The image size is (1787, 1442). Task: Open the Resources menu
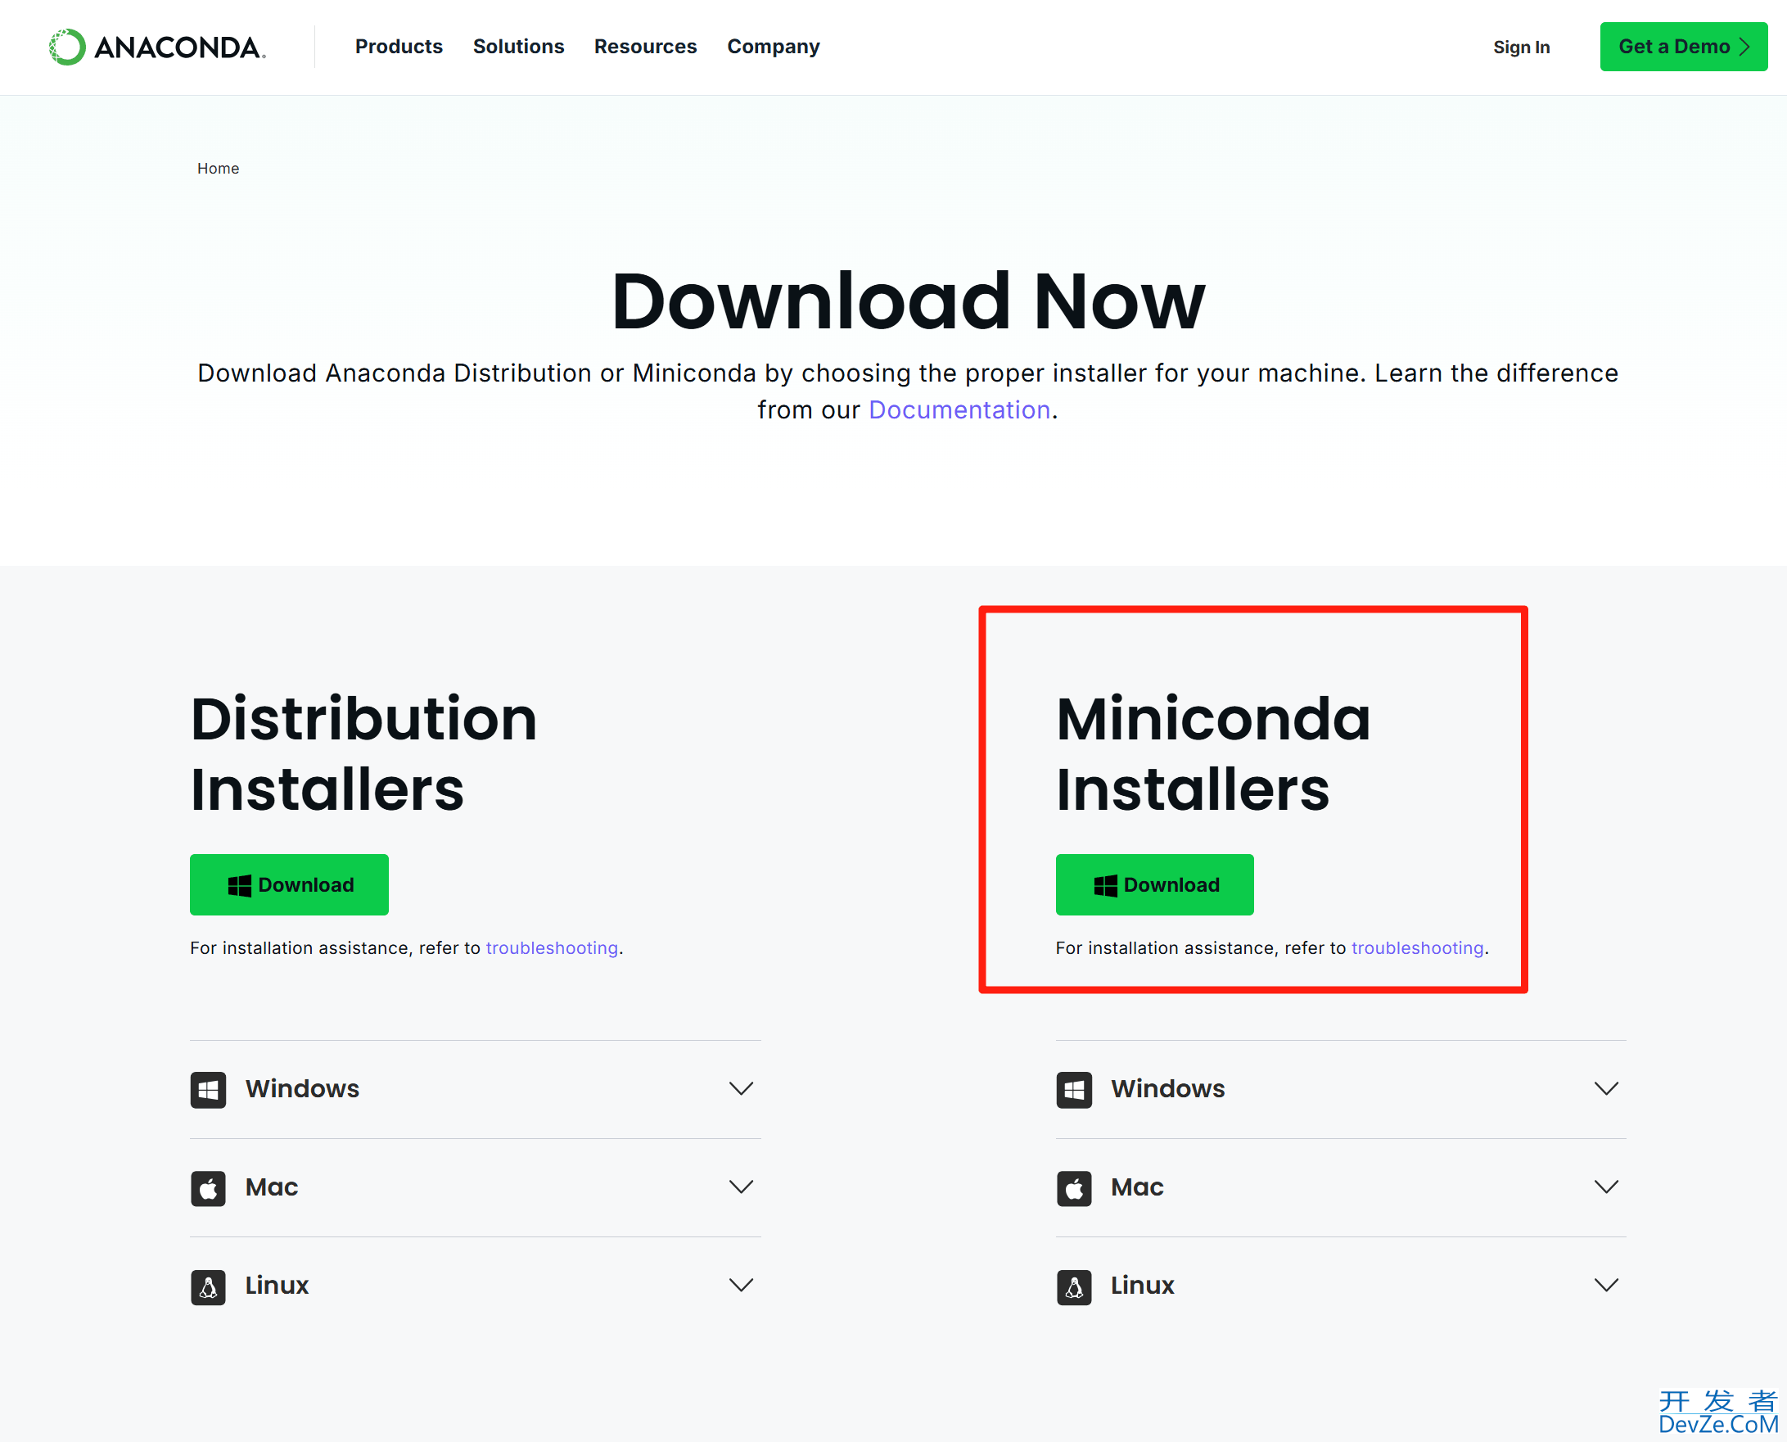click(645, 47)
